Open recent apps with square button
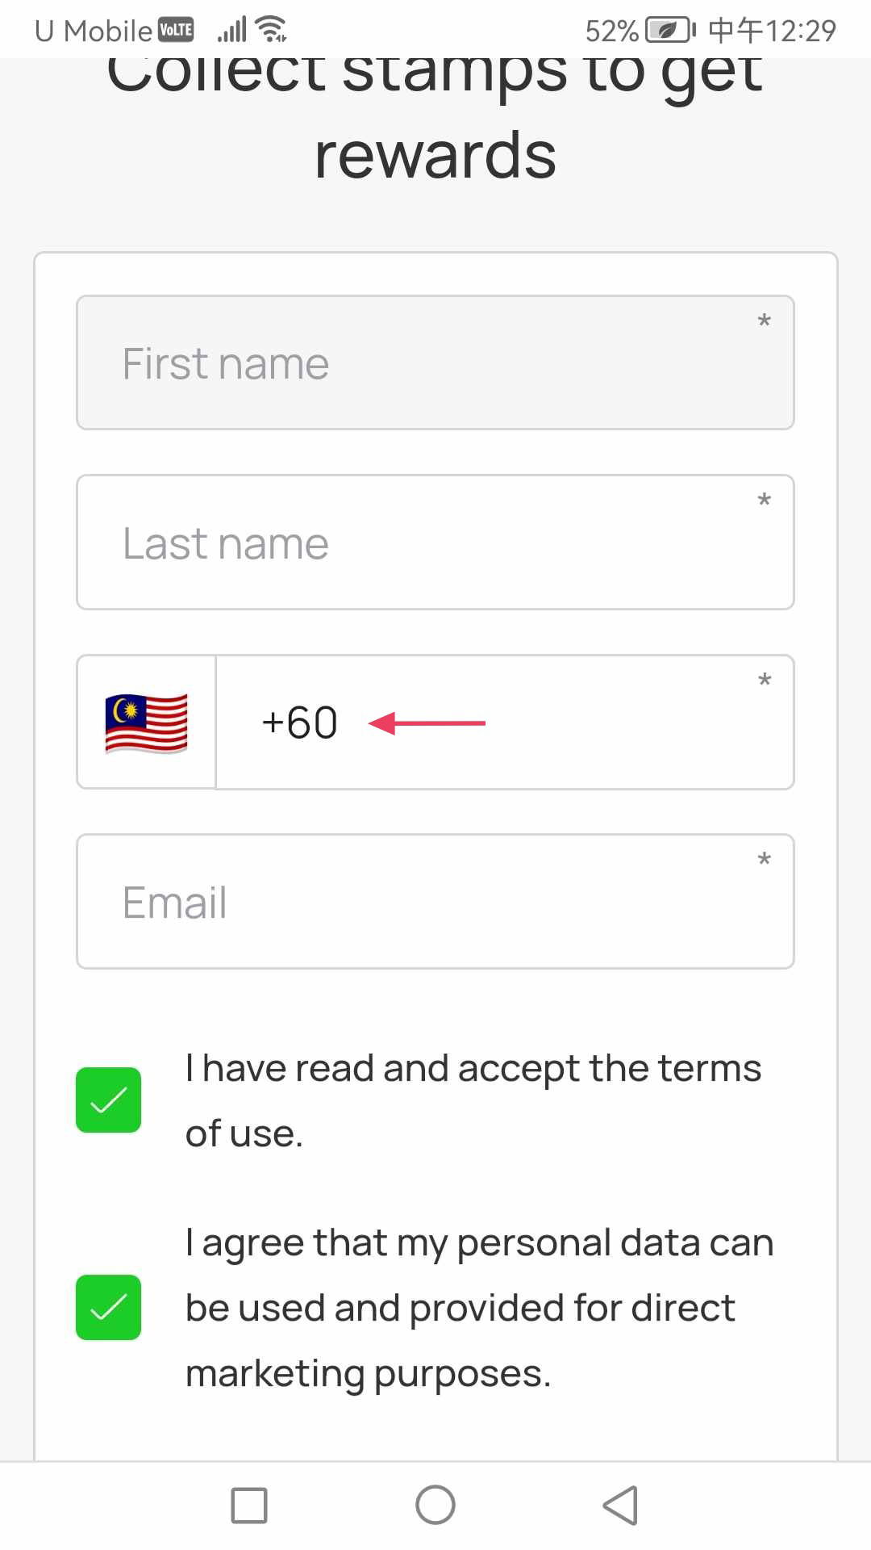This screenshot has width=871, height=1550. click(249, 1506)
